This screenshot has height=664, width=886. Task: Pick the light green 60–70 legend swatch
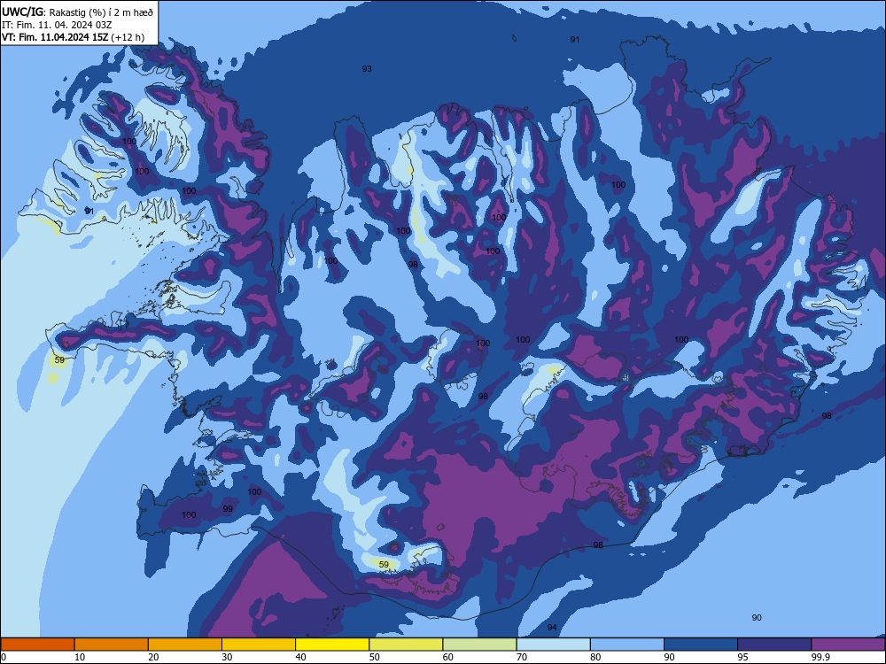point(479,645)
